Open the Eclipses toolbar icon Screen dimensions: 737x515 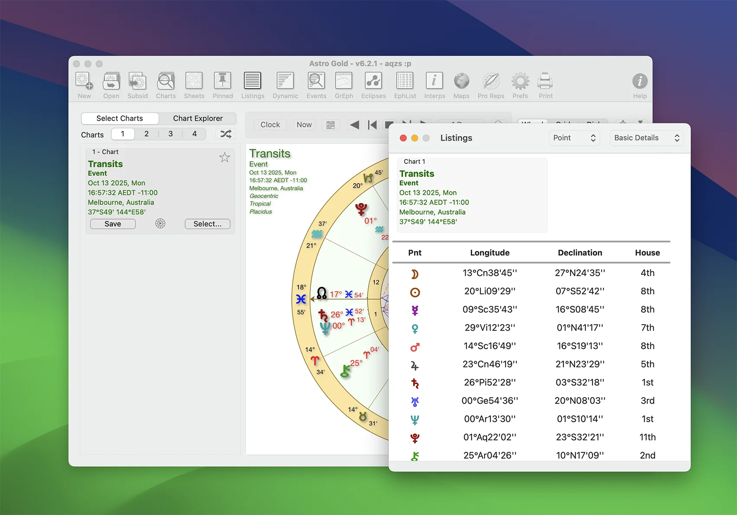[x=373, y=85]
